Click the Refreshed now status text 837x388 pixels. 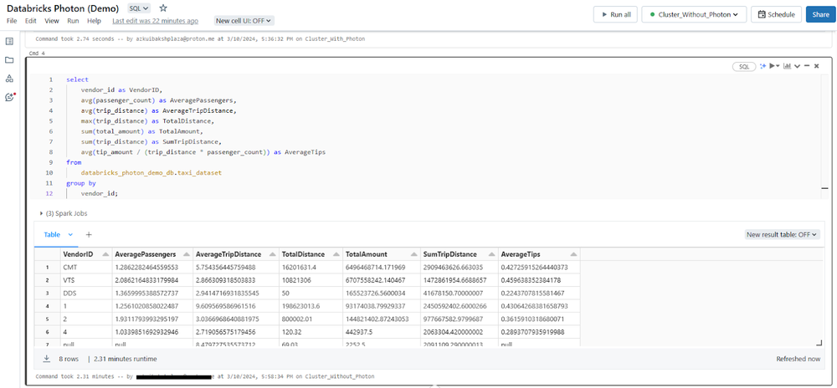point(798,359)
